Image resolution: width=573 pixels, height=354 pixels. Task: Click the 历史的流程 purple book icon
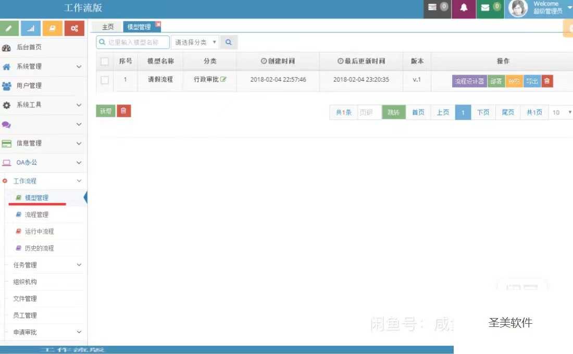pyautogui.click(x=18, y=248)
